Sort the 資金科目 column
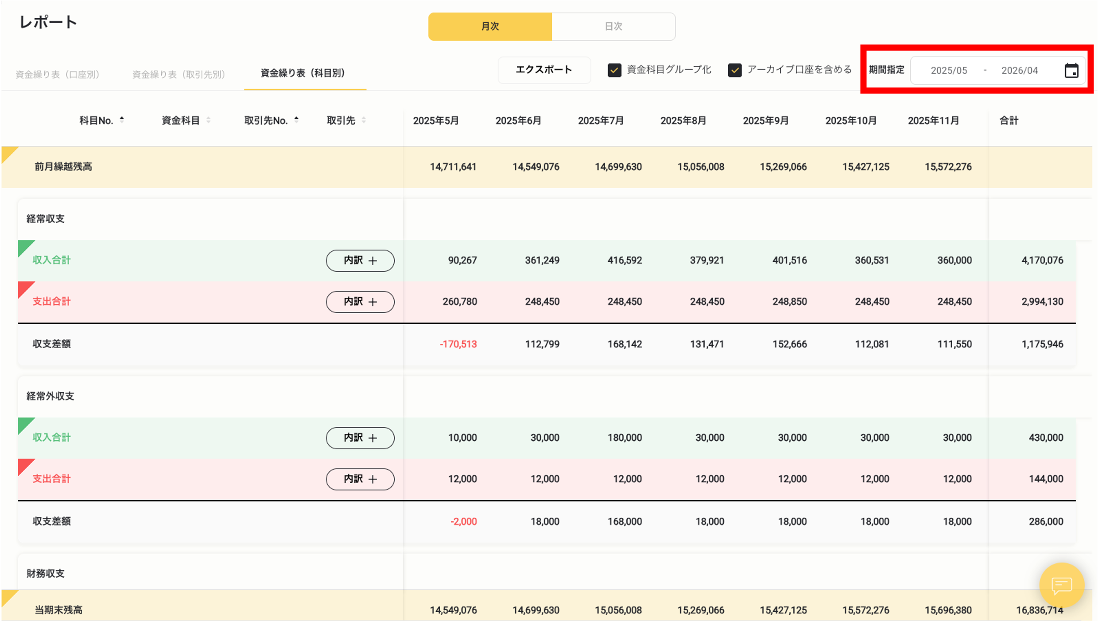 [208, 120]
